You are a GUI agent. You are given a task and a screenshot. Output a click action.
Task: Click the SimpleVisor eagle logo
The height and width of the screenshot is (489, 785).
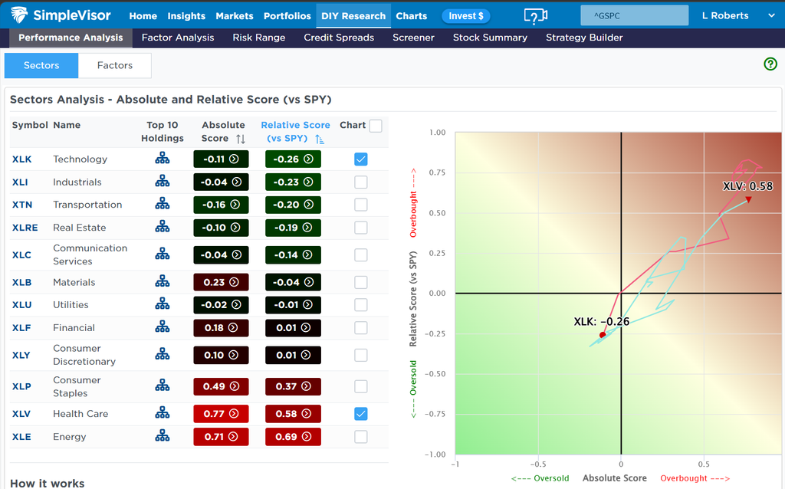[19, 15]
